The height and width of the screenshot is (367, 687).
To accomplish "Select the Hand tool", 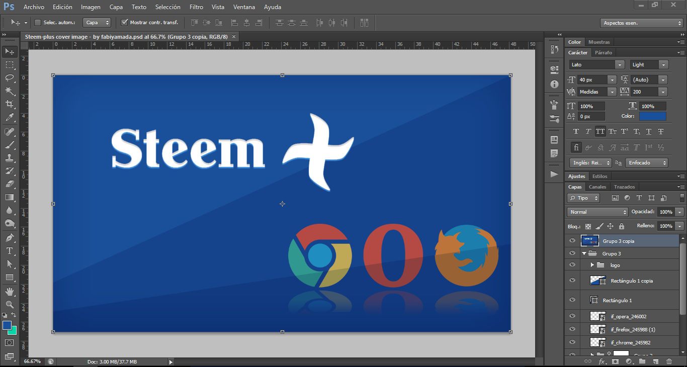I will coord(10,292).
